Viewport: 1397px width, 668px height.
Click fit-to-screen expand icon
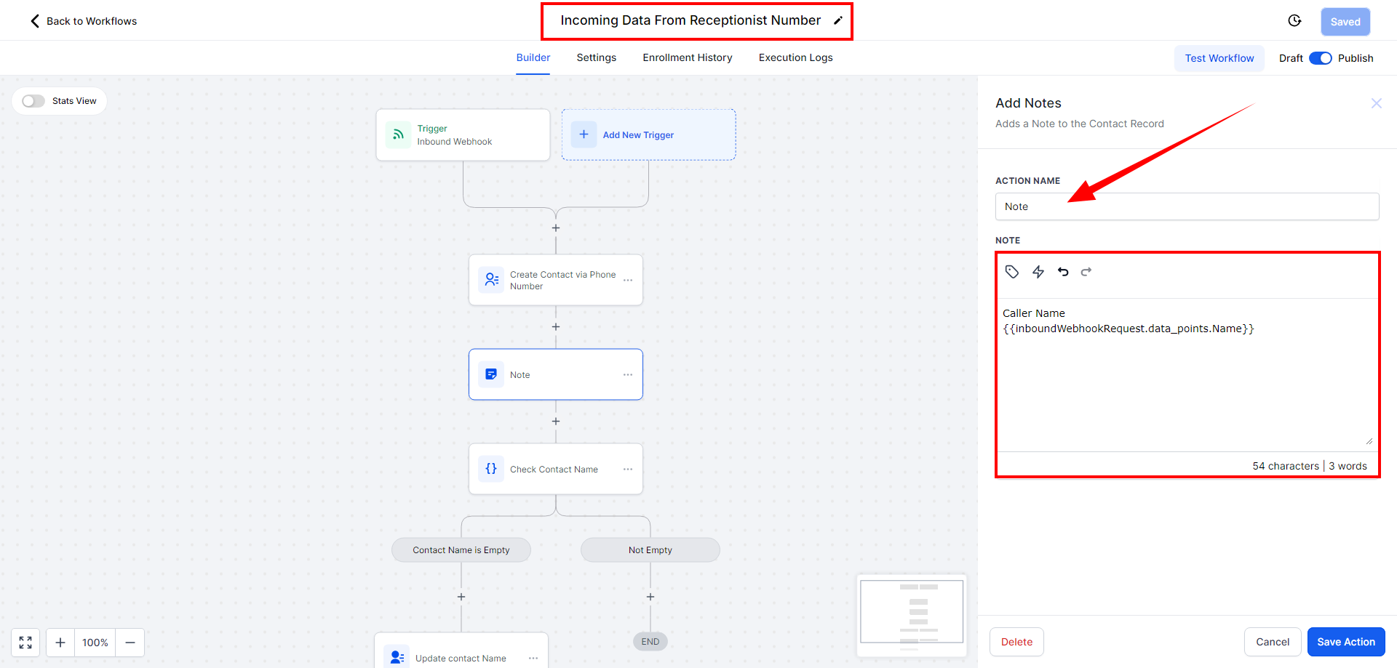(25, 643)
